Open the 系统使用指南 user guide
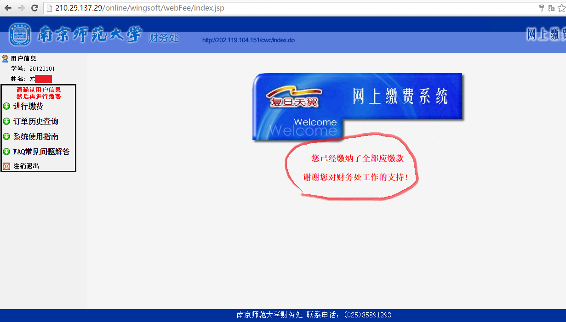Screen dimensions: 566x322 point(36,136)
